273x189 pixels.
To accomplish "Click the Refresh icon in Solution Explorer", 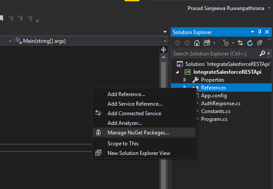I will 250,43.
